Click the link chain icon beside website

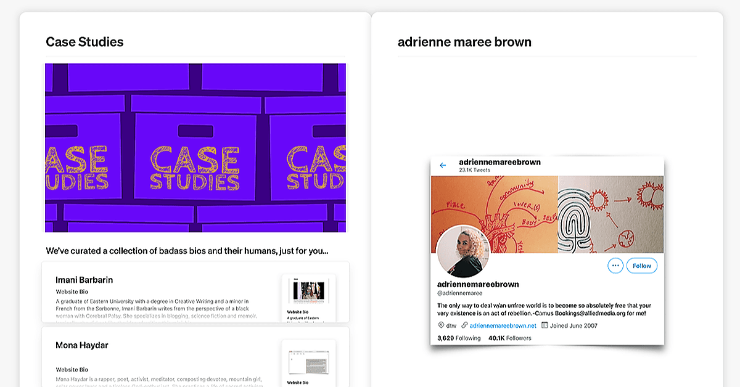click(464, 325)
